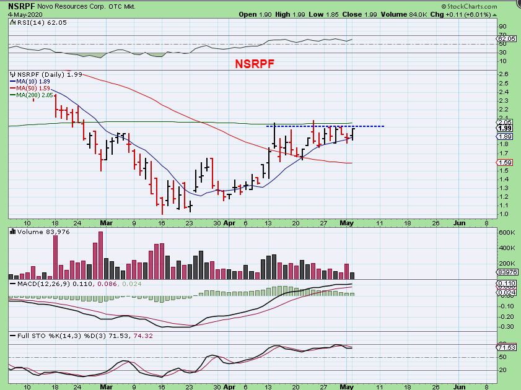Click the Low 1.85 value
Image resolution: width=521 pixels, height=390 pixels.
click(323, 15)
